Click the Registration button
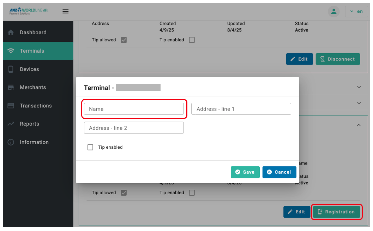Viewport: 373px width, 231px height. click(336, 212)
